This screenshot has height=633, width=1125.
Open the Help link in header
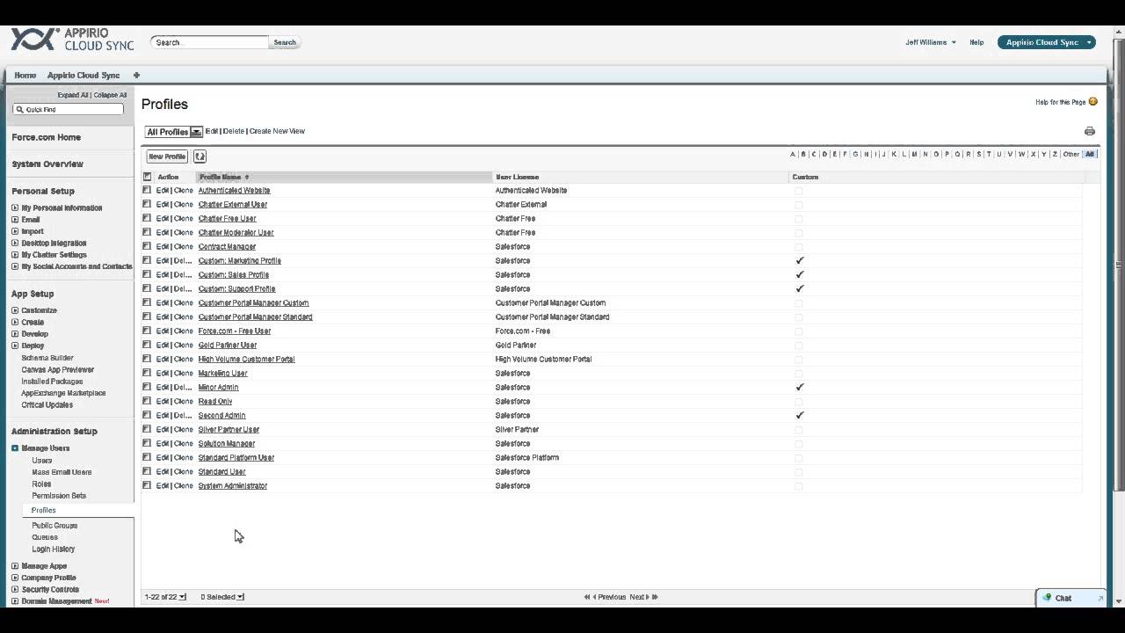(x=976, y=42)
